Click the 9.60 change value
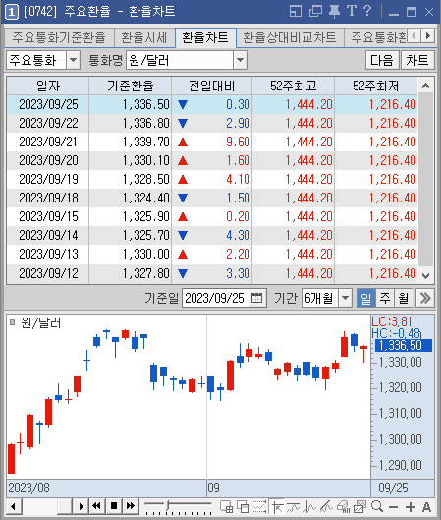This screenshot has height=520, width=441. pyautogui.click(x=239, y=142)
